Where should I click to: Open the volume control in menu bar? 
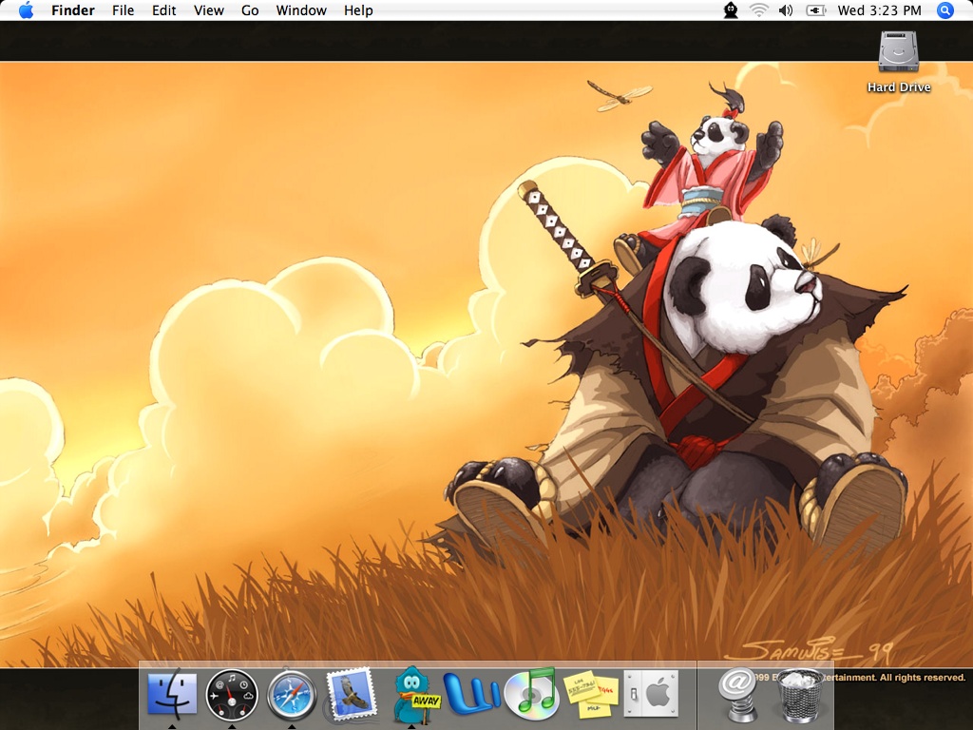click(786, 10)
